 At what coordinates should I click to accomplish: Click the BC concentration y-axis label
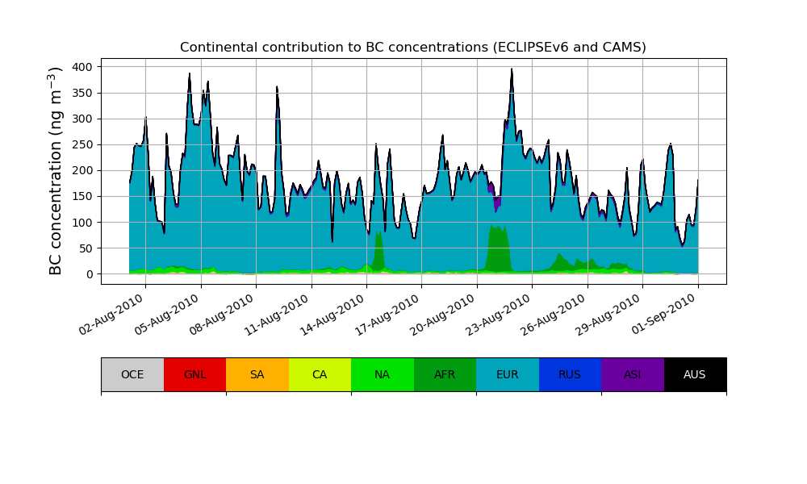pyautogui.click(x=56, y=171)
